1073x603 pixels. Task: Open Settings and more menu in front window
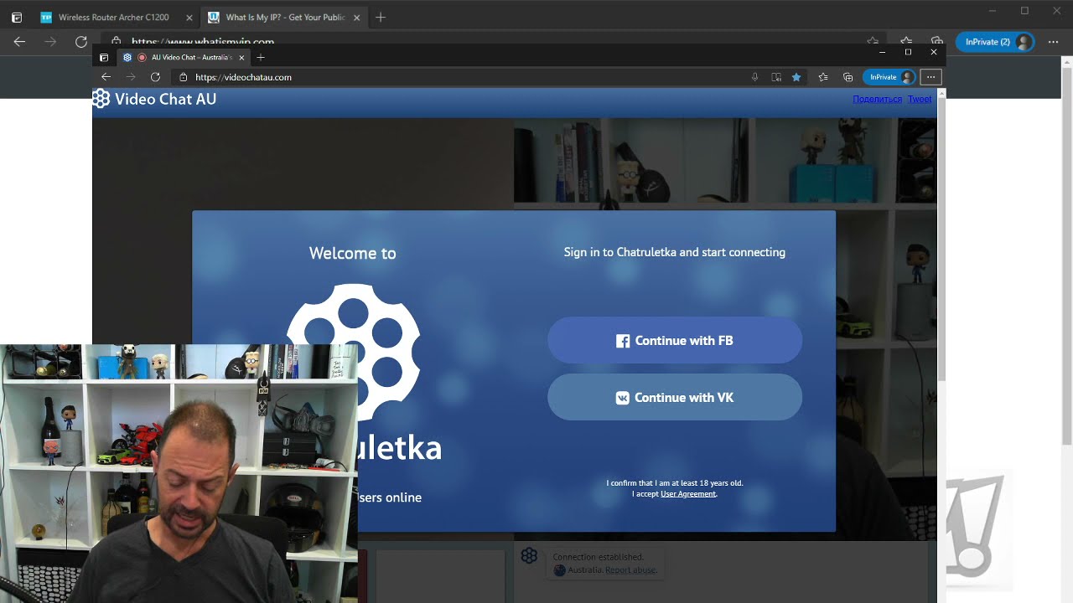[930, 77]
